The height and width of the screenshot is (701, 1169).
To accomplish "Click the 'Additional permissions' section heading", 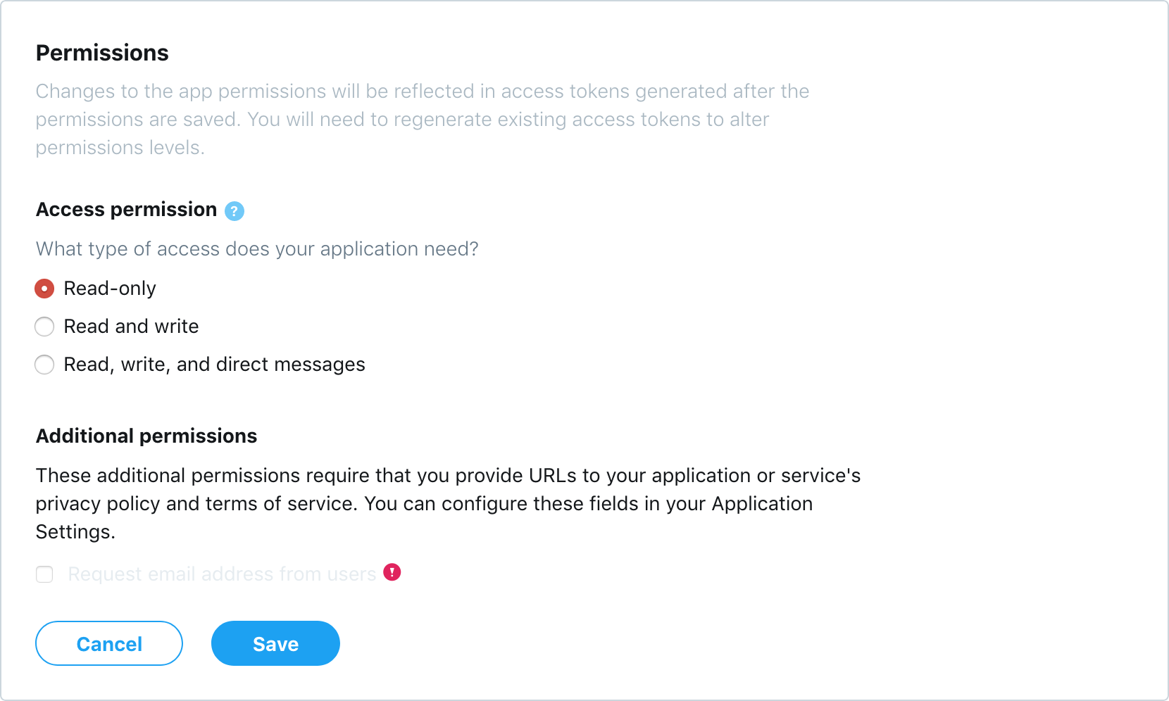I will [x=146, y=436].
